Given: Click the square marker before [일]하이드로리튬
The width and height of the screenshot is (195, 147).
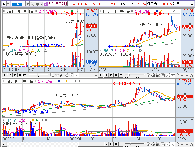Looking at the screenshot, I should (4, 81).
